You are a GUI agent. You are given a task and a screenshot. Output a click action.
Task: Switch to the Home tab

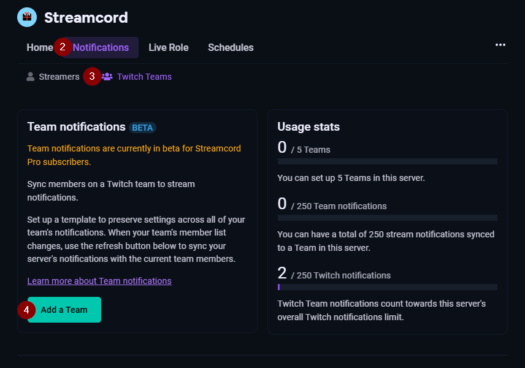(39, 47)
